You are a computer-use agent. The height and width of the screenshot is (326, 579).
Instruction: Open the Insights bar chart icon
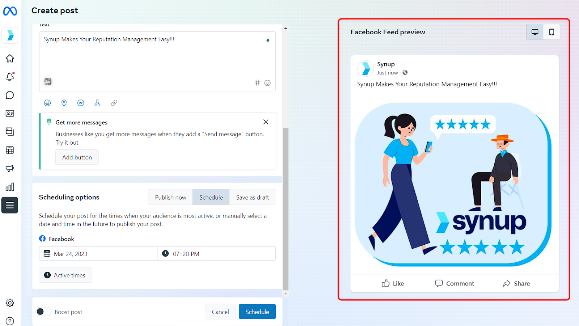[10, 186]
